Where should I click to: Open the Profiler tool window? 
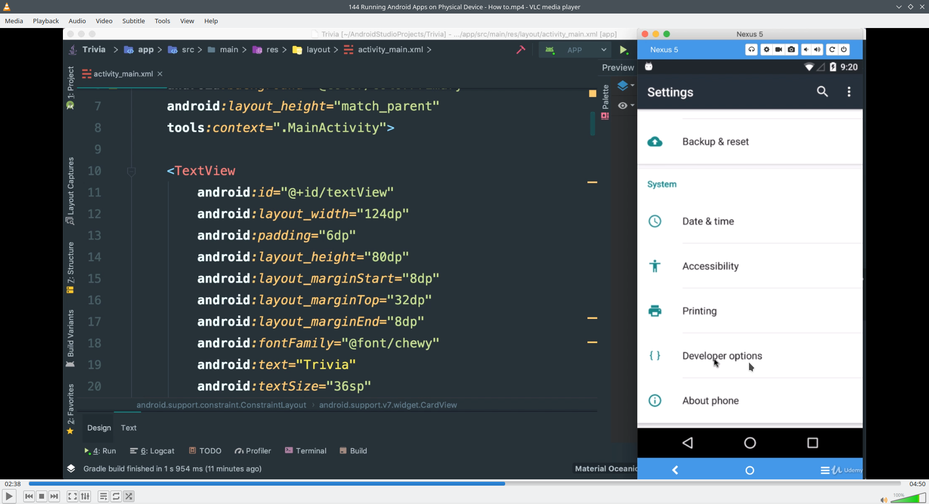pyautogui.click(x=253, y=451)
